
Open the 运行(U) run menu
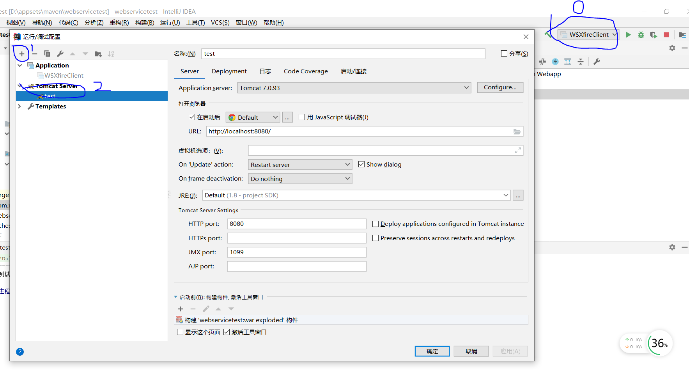(170, 23)
